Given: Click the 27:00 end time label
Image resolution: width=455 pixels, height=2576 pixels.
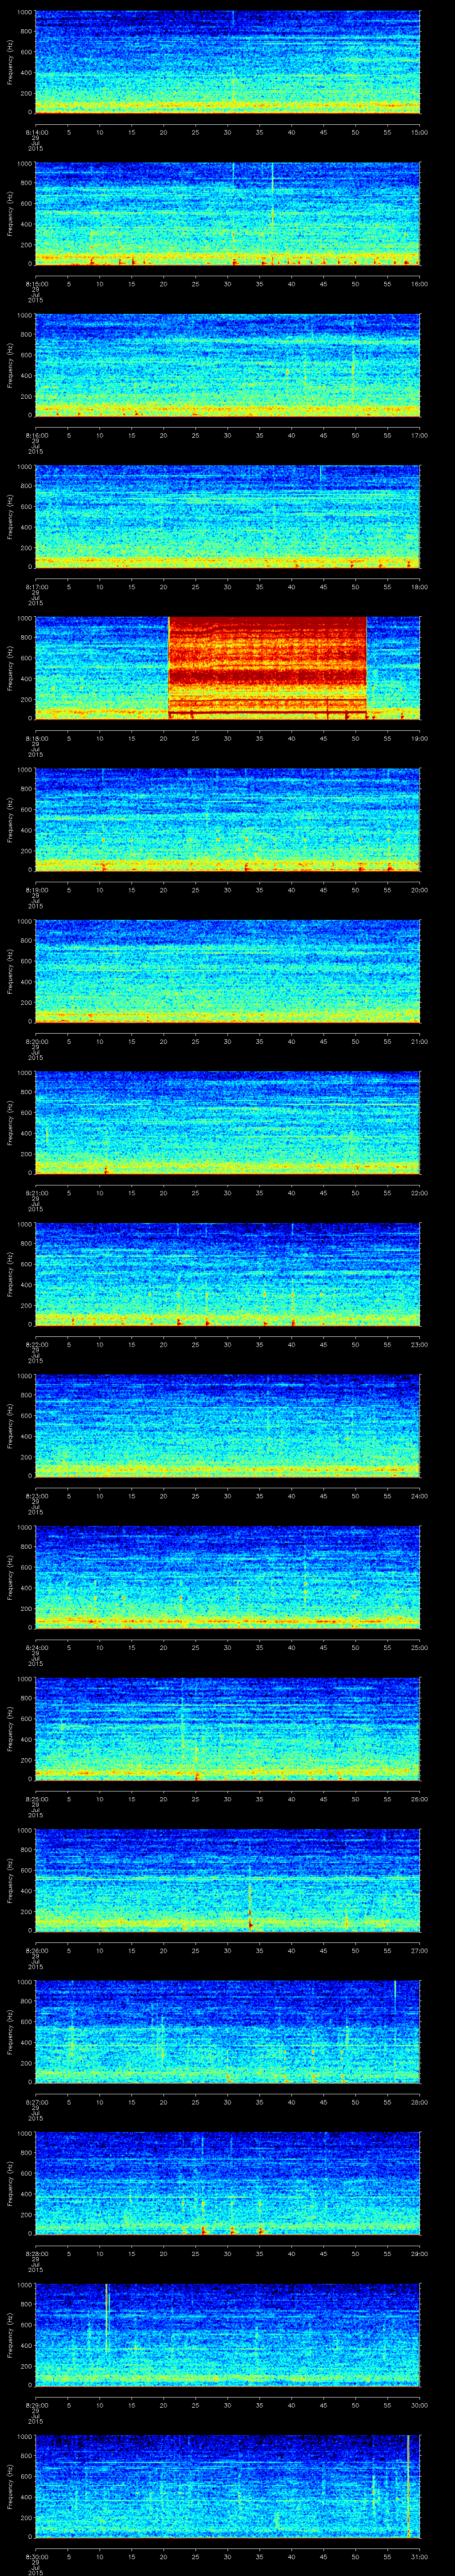Looking at the screenshot, I should click(419, 1950).
